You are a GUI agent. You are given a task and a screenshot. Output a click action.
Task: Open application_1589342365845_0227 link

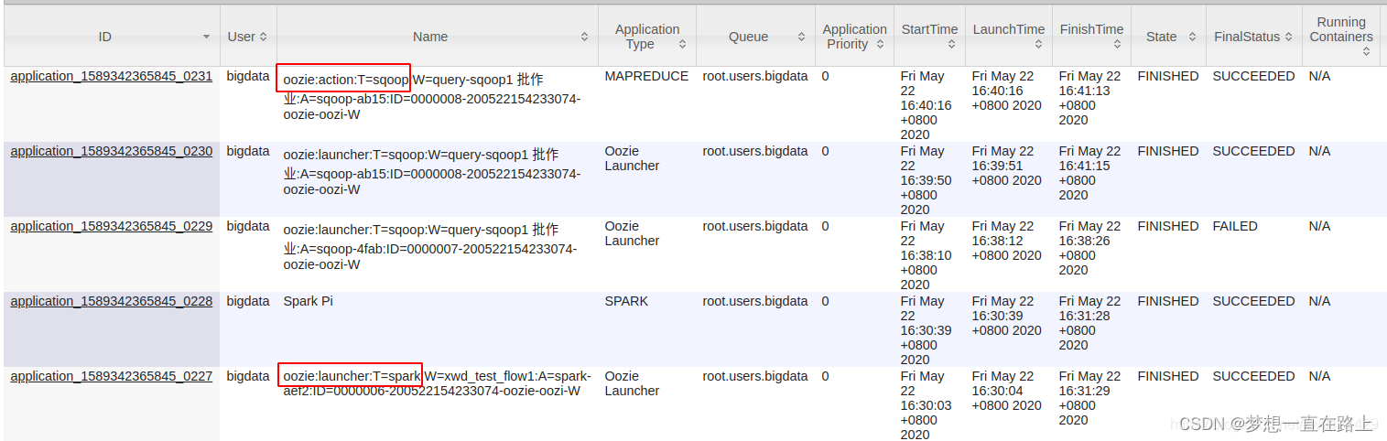pyautogui.click(x=111, y=376)
